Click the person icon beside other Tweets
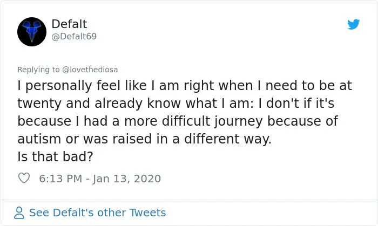 coord(19,213)
